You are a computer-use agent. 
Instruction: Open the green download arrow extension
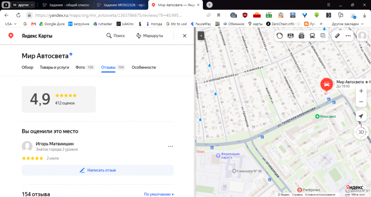tap(316, 15)
